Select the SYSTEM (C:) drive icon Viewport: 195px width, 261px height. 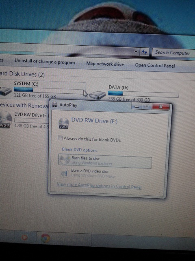5,91
